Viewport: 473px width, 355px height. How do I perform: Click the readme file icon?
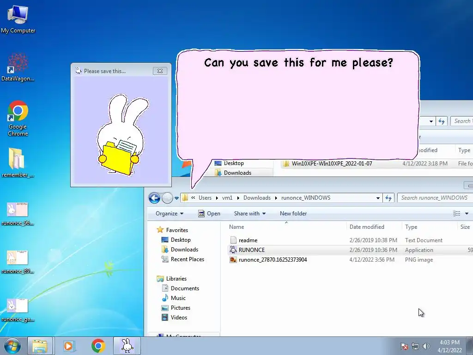pyautogui.click(x=233, y=240)
